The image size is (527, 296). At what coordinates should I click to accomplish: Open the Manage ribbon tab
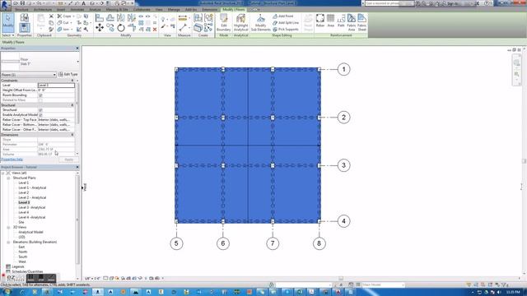pyautogui.click(x=174, y=10)
